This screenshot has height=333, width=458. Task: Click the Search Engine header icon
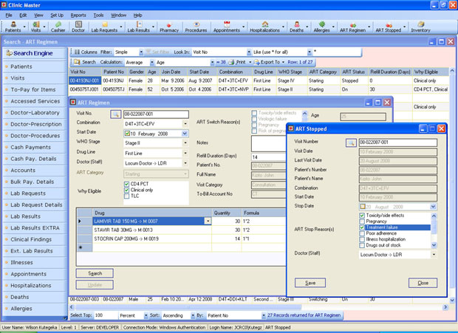click(10, 53)
